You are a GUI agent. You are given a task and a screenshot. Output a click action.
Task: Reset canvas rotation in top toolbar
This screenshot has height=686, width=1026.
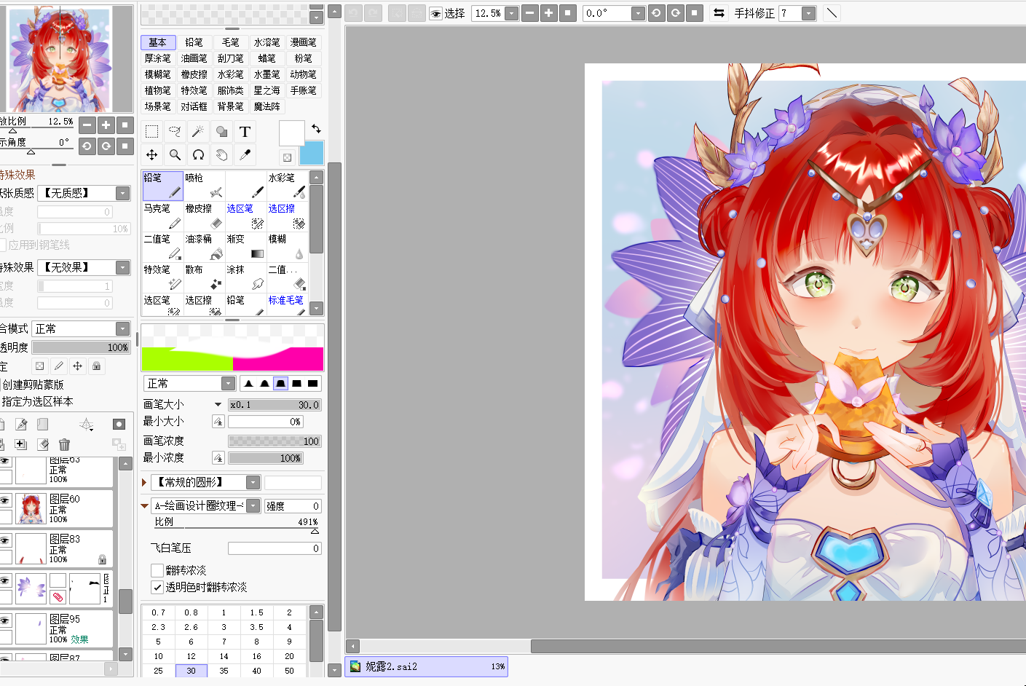point(695,13)
